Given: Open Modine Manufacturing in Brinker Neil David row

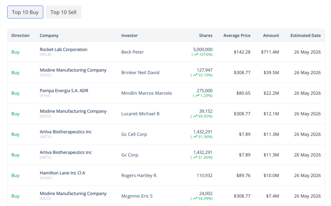Looking at the screenshot, I should pyautogui.click(x=73, y=70).
